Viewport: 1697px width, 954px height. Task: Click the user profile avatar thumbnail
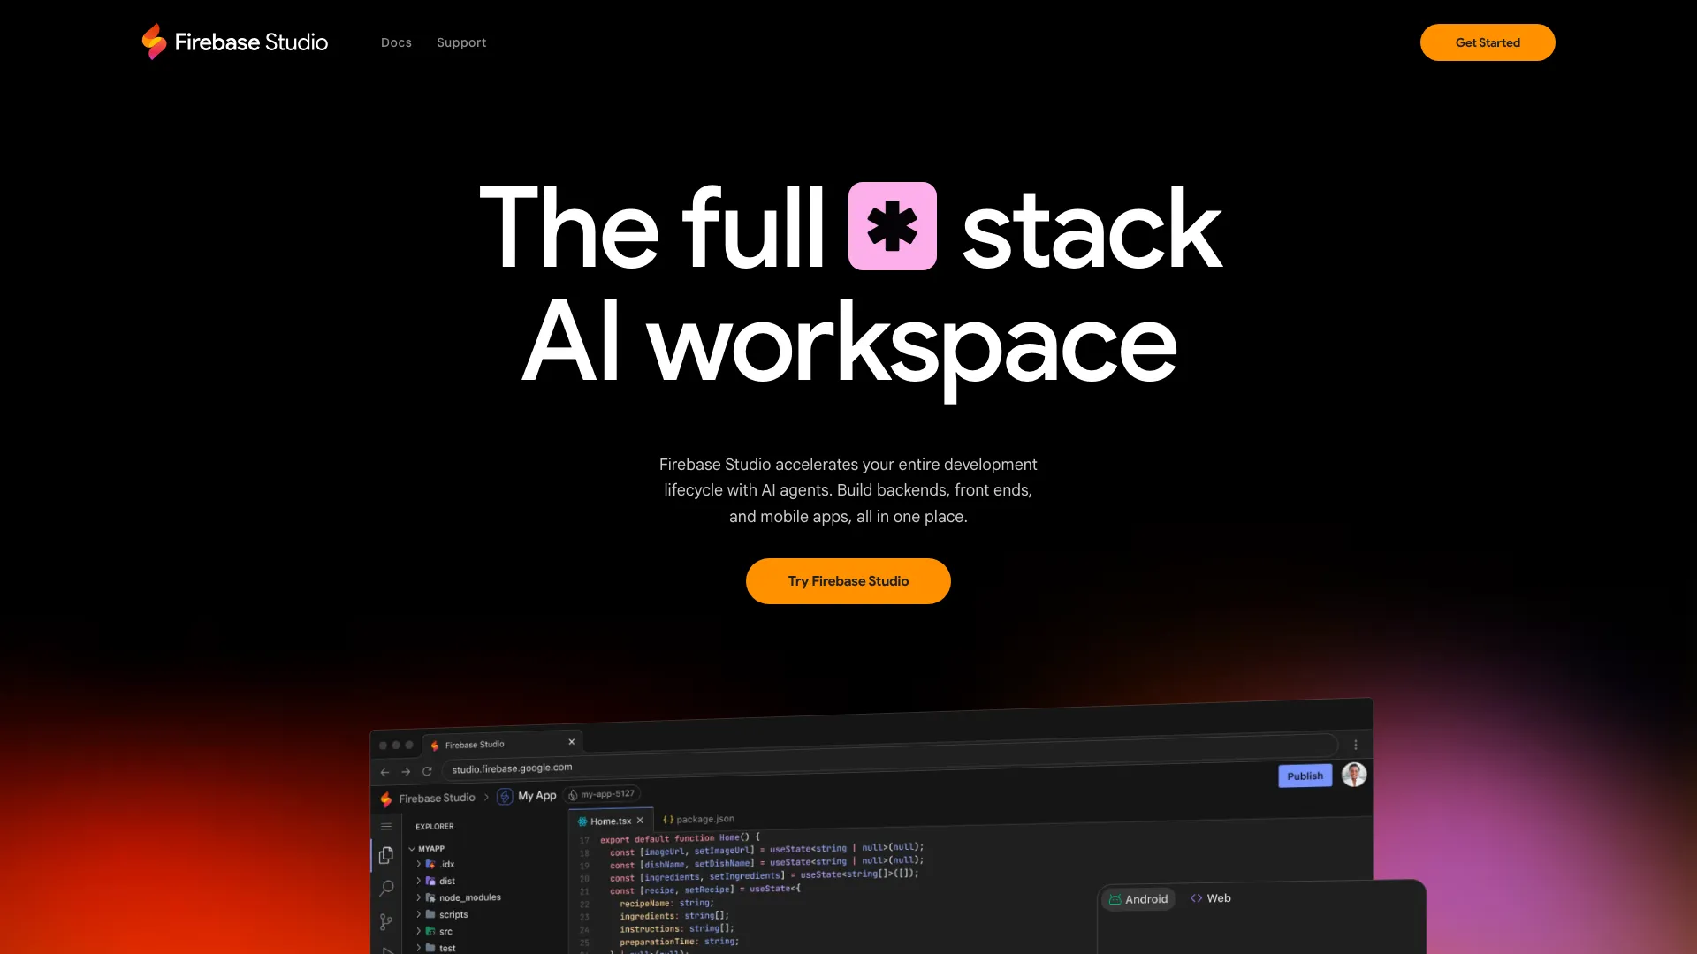pyautogui.click(x=1353, y=775)
